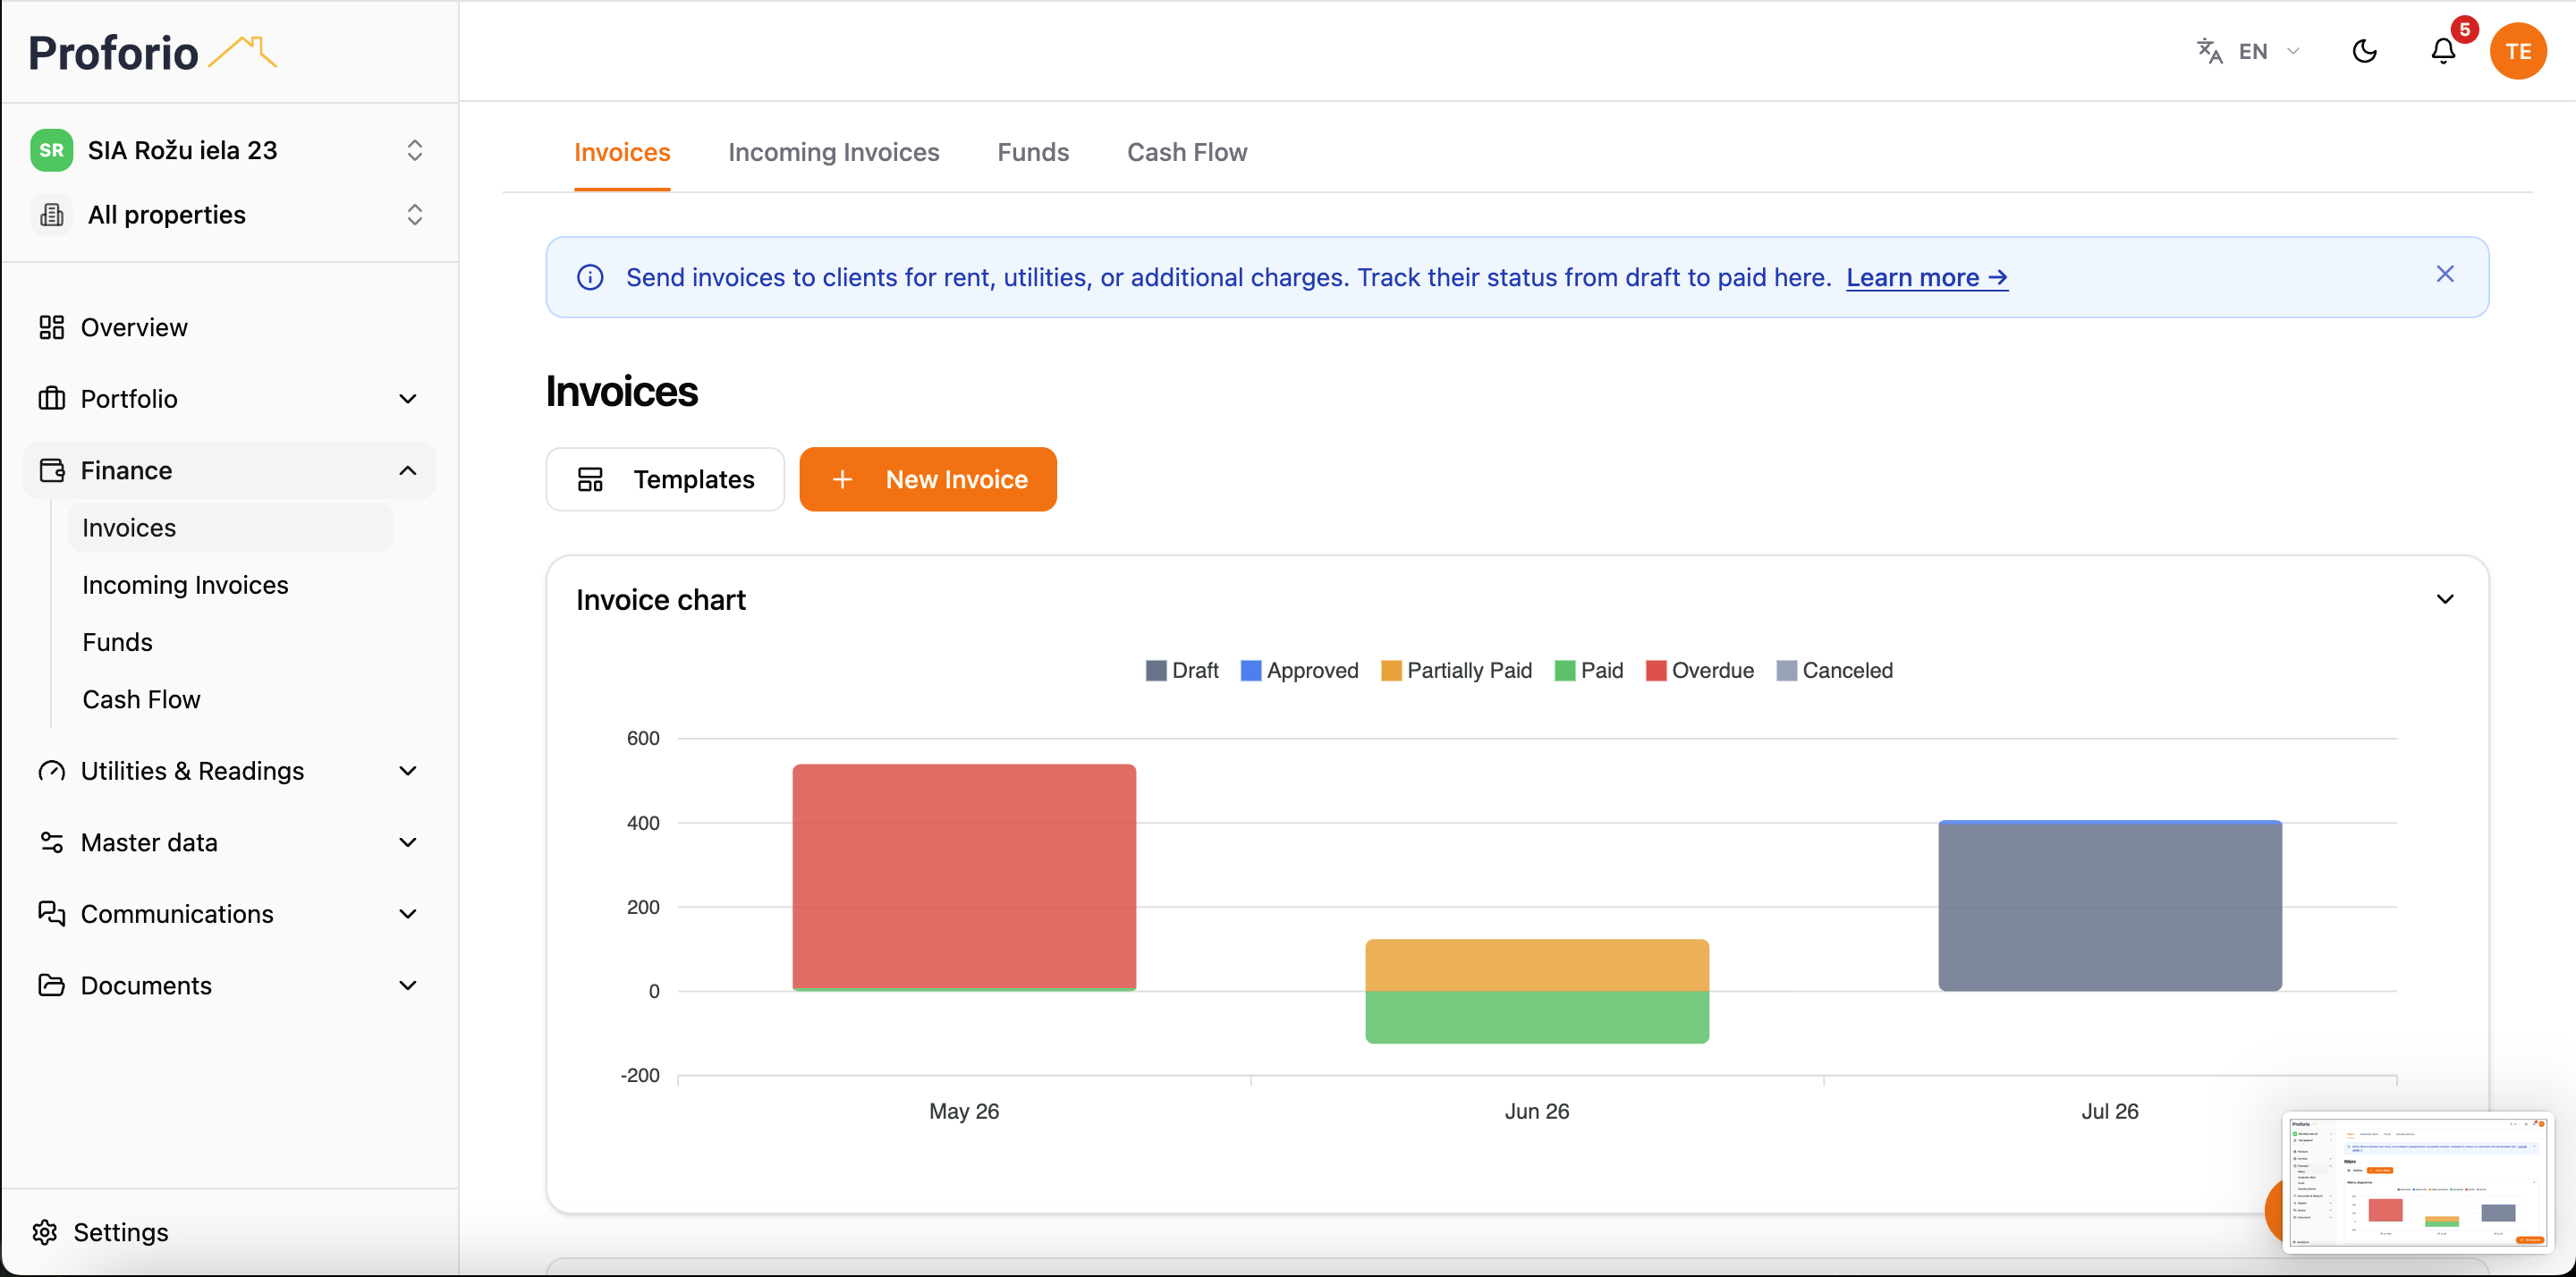This screenshot has height=1277, width=2576.
Task: Toggle the Partially Paid legend swatch
Action: [x=1390, y=670]
